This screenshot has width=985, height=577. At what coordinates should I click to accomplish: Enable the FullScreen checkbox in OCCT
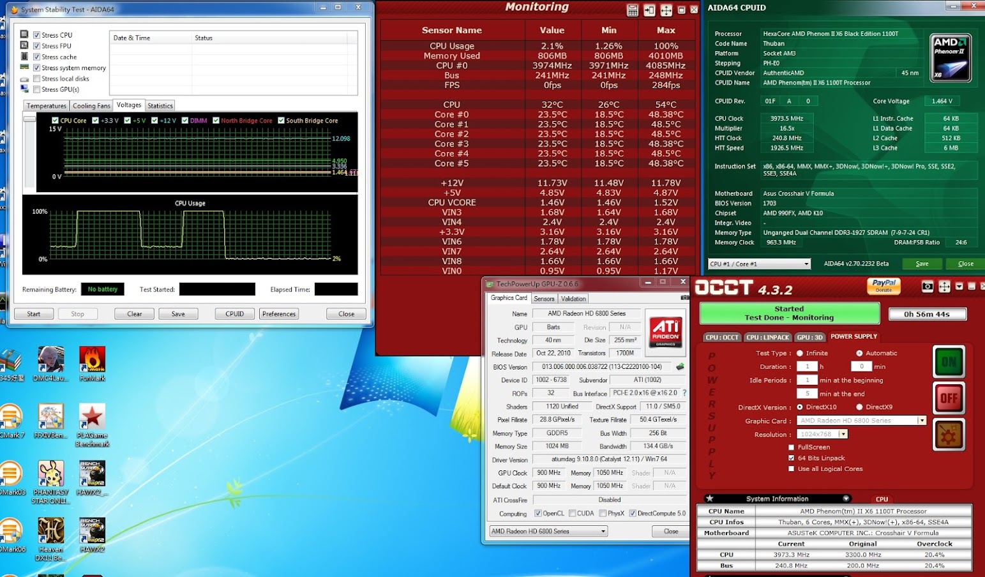coord(792,447)
